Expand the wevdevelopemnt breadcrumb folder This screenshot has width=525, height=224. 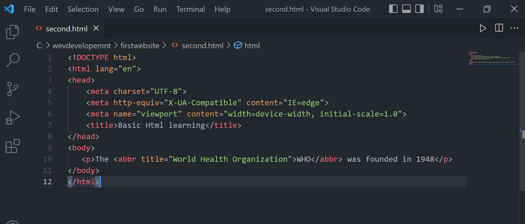(x=82, y=46)
